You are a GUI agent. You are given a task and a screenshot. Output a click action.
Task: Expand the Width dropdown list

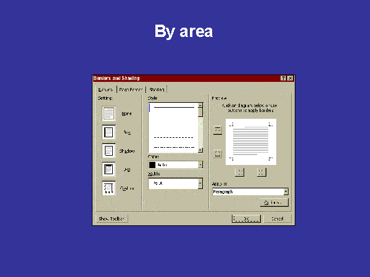(x=200, y=183)
